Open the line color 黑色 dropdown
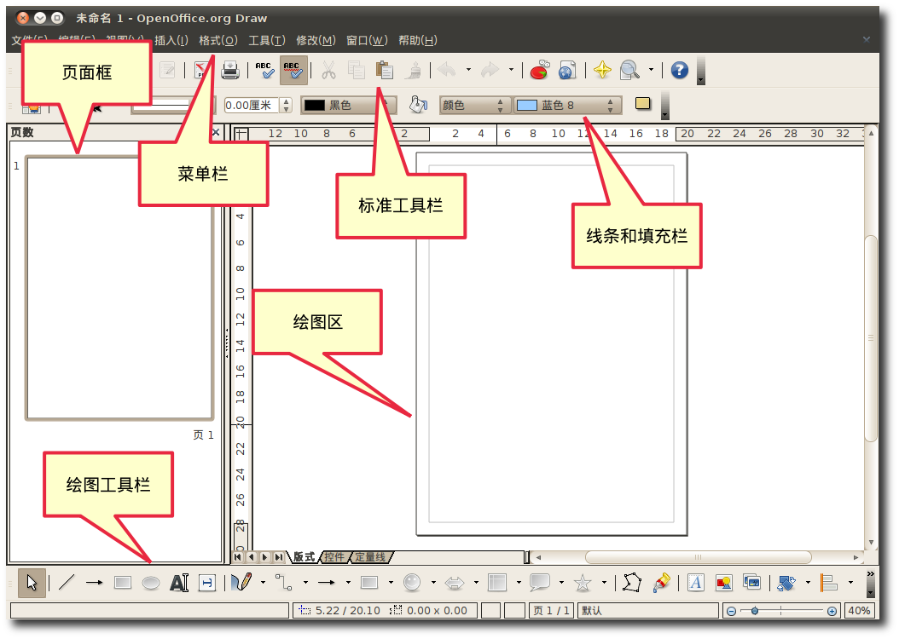The image size is (899, 639). tap(349, 105)
